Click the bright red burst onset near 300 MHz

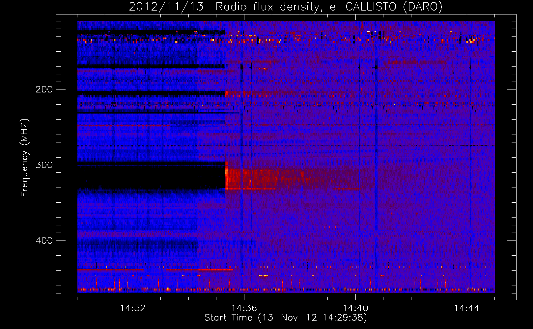point(227,176)
